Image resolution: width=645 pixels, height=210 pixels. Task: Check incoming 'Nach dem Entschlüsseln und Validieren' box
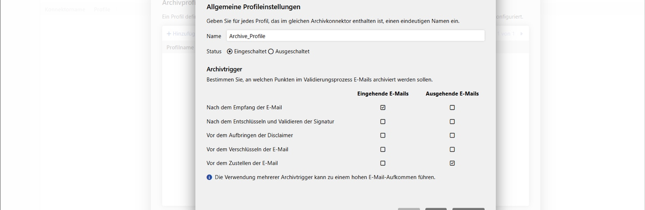coord(383,122)
